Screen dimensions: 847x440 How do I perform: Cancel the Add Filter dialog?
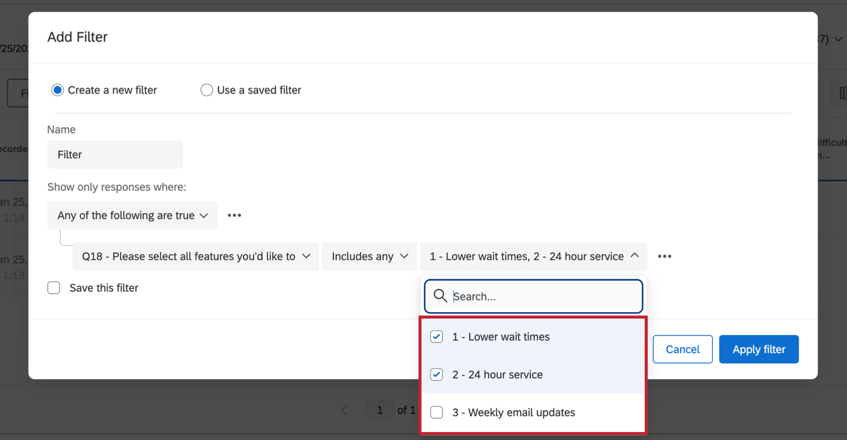coord(683,349)
